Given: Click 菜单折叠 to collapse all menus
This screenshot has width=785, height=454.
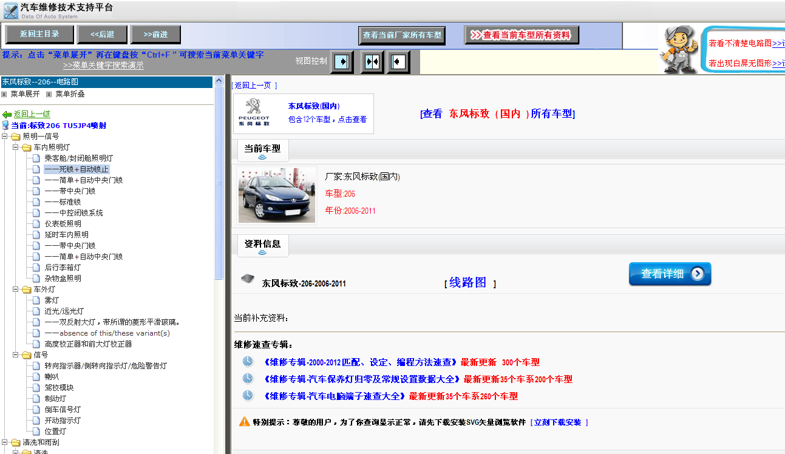Looking at the screenshot, I should 70,94.
